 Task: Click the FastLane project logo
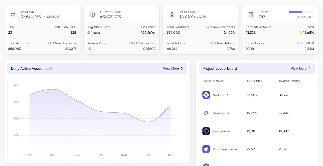(x=206, y=131)
